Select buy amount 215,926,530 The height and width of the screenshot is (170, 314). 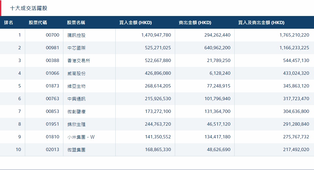(158, 99)
